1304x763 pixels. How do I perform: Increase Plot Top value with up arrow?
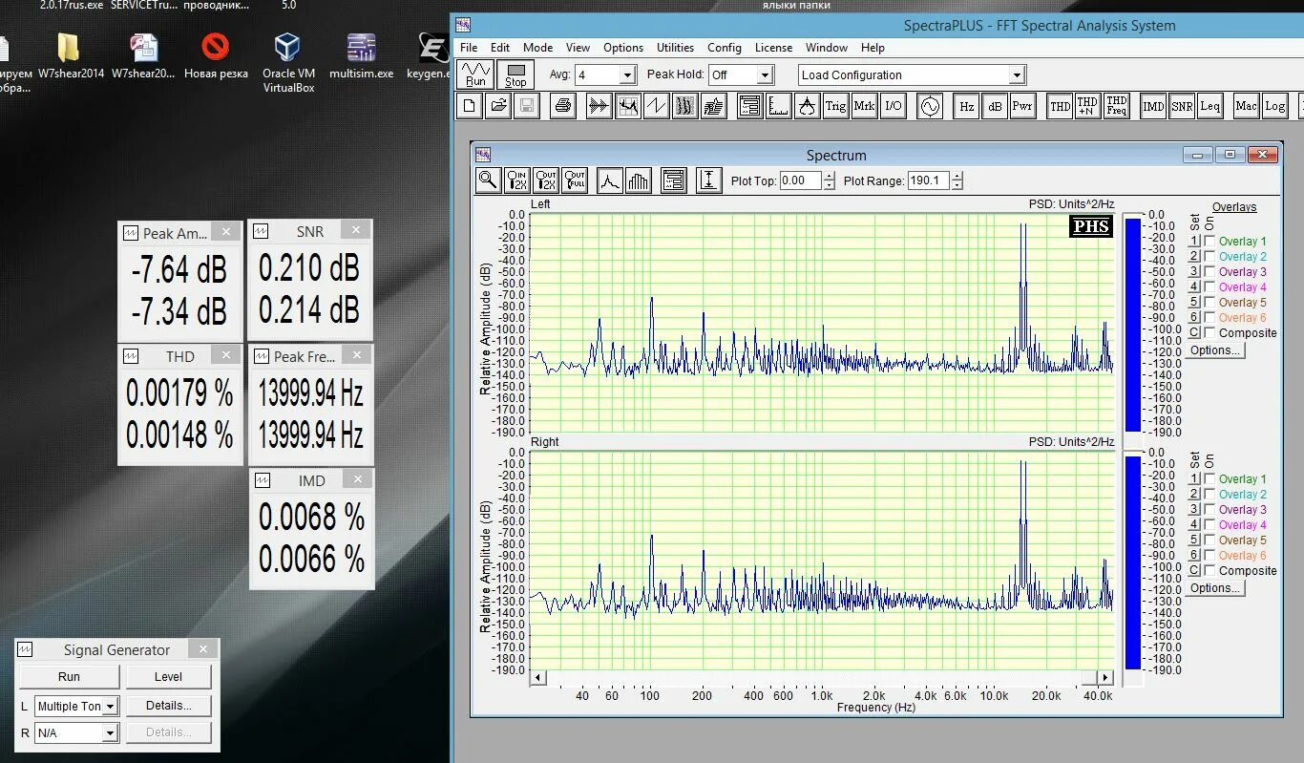829,176
